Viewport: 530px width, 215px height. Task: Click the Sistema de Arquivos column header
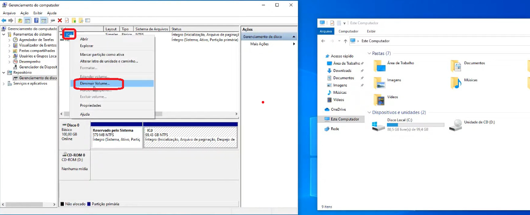tap(152, 29)
